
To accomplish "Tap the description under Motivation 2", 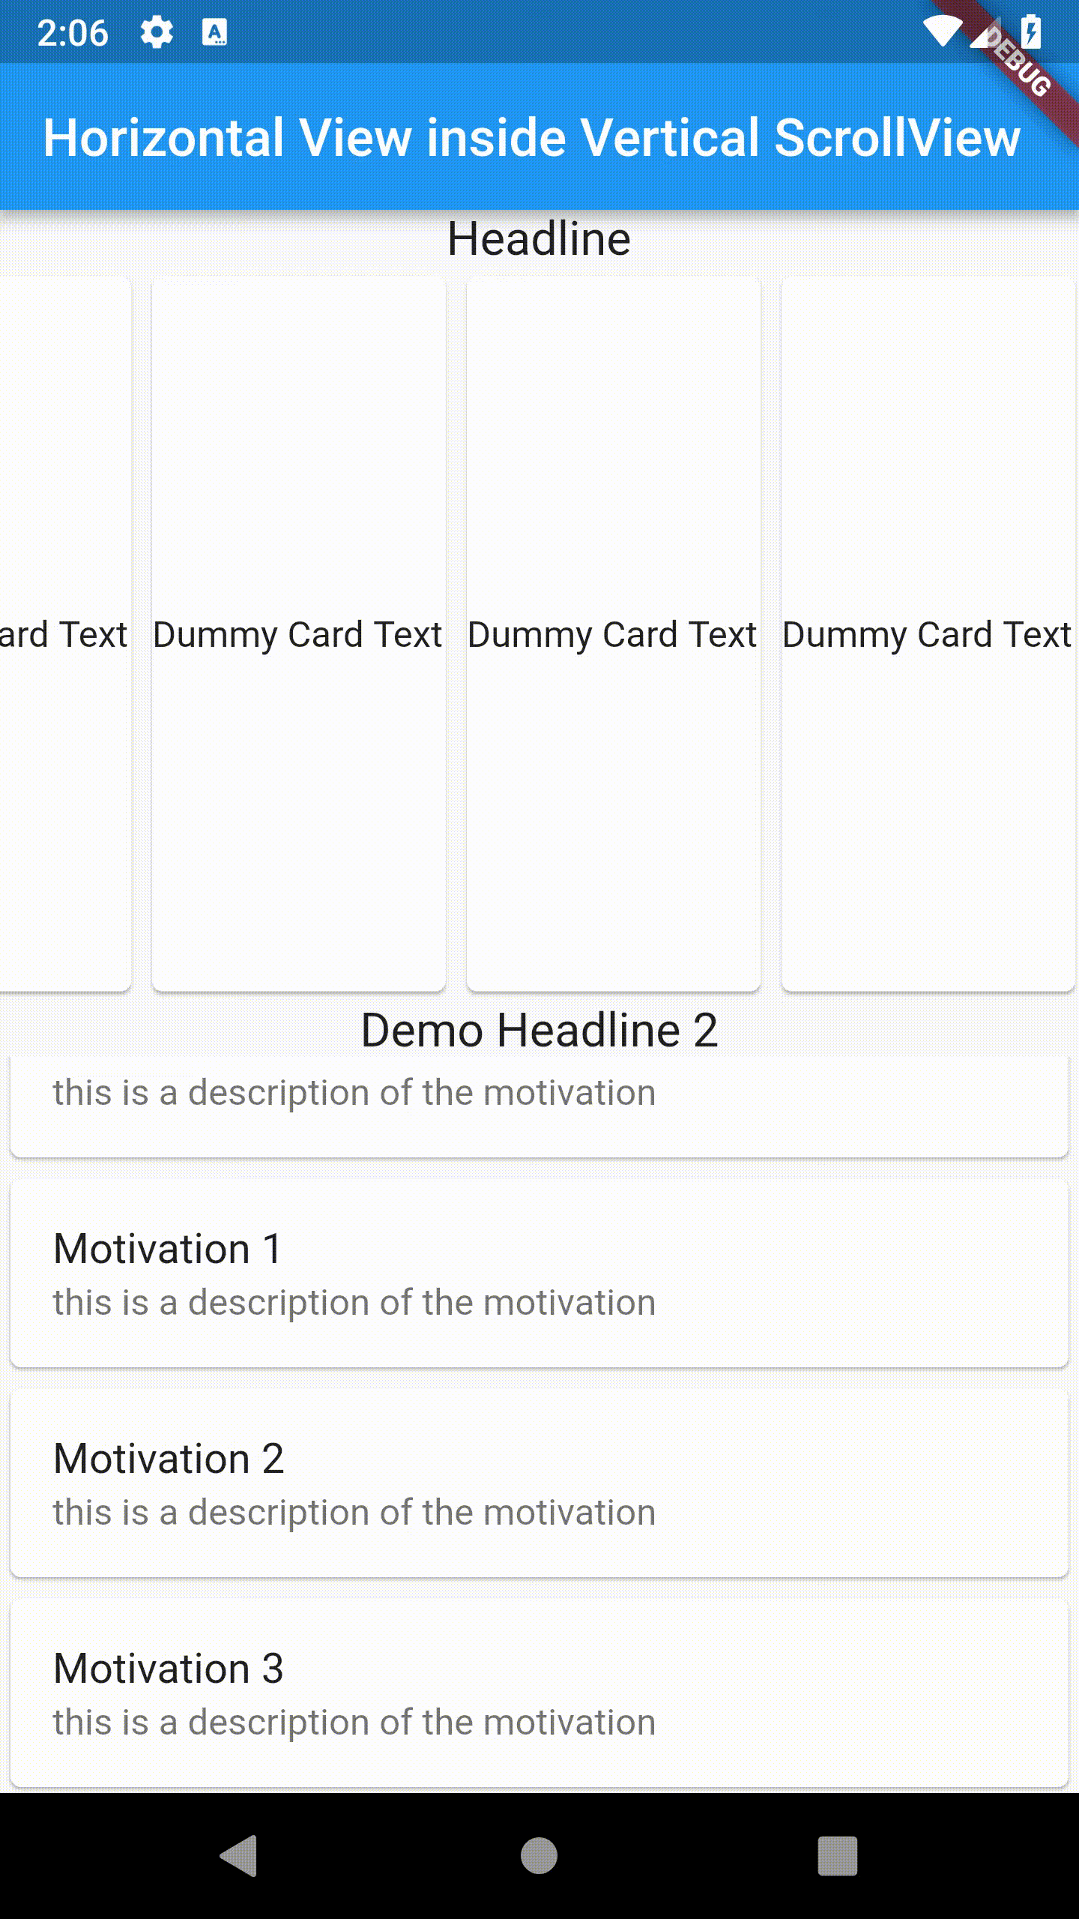I will 353,1512.
